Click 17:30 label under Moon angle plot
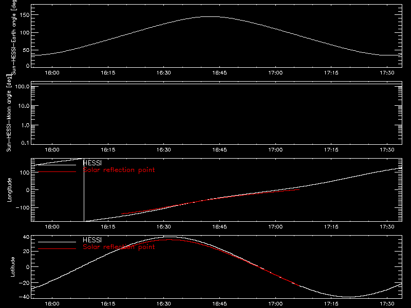 [x=387, y=150]
